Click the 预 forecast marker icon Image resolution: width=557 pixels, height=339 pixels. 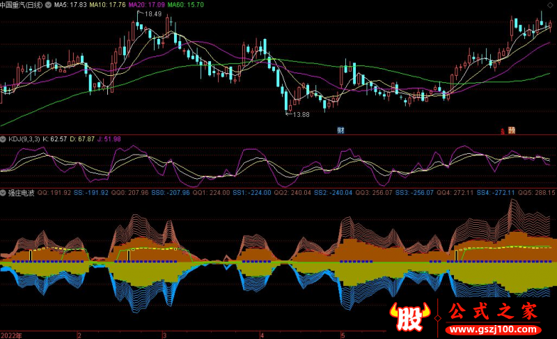coord(512,130)
